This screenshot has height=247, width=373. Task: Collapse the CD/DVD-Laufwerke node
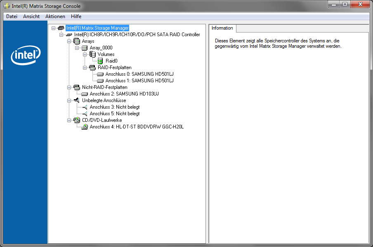pos(69,120)
